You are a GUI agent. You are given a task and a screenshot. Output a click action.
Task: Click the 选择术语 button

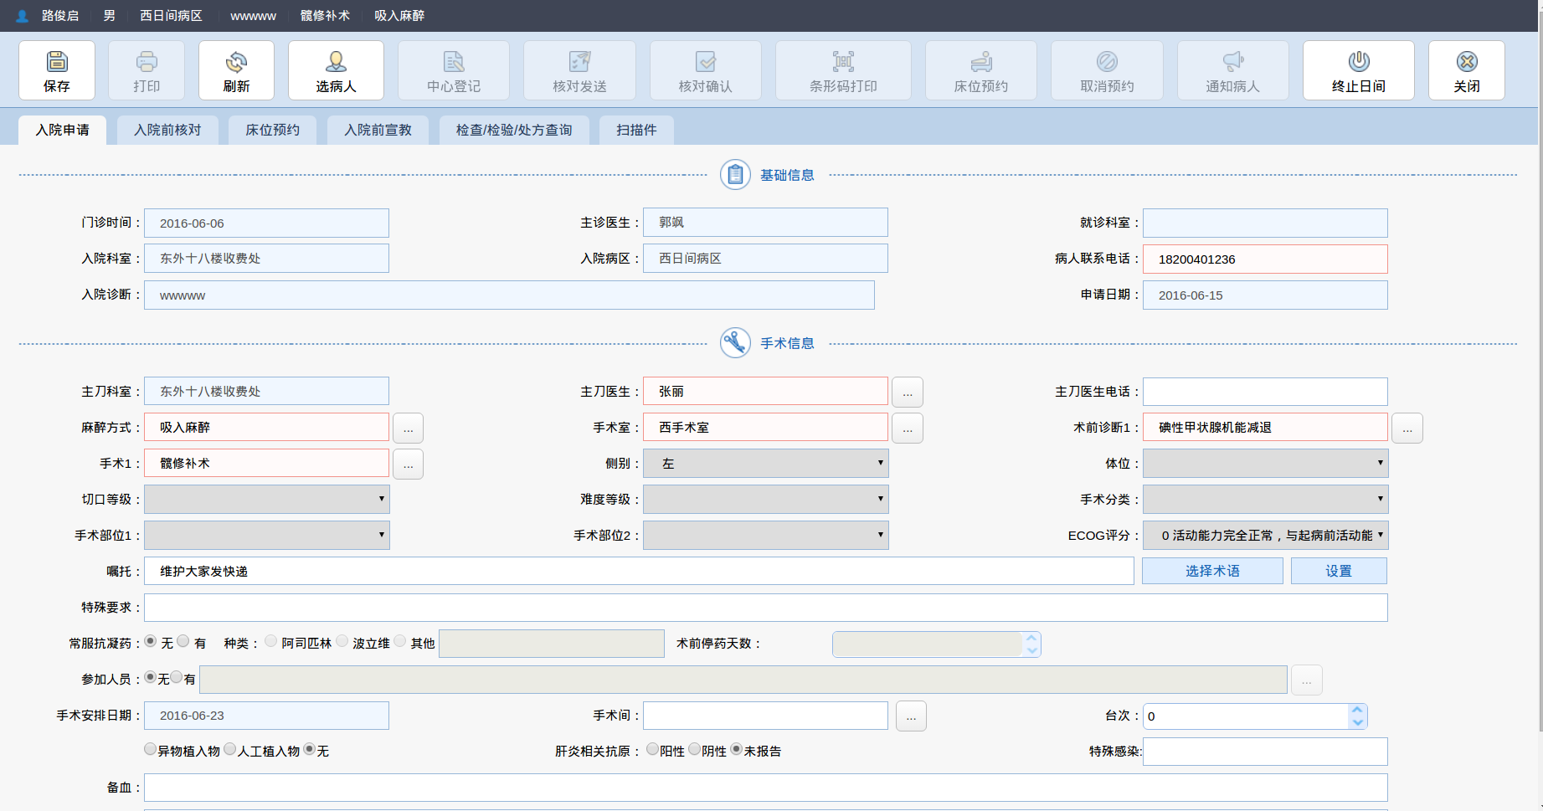1212,571
